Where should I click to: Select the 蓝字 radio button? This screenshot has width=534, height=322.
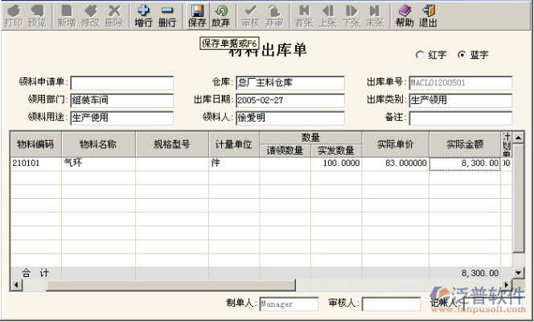coord(461,56)
